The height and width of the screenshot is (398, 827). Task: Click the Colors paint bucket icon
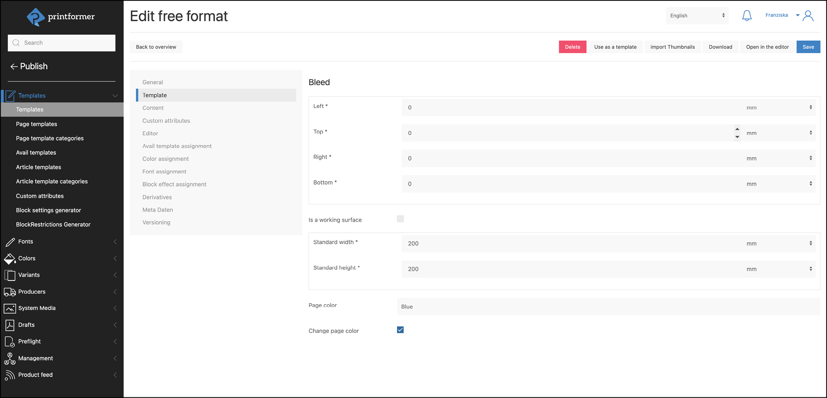pos(10,259)
